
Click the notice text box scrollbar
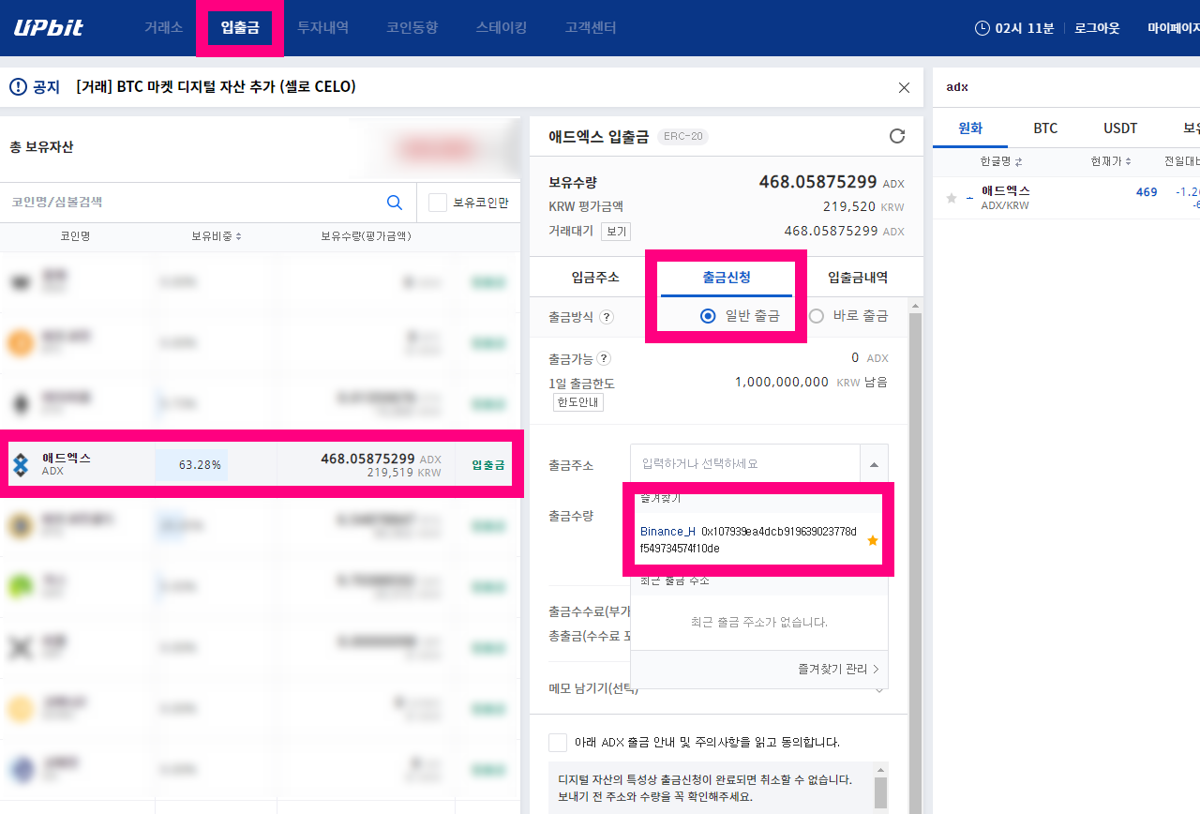coord(880,792)
